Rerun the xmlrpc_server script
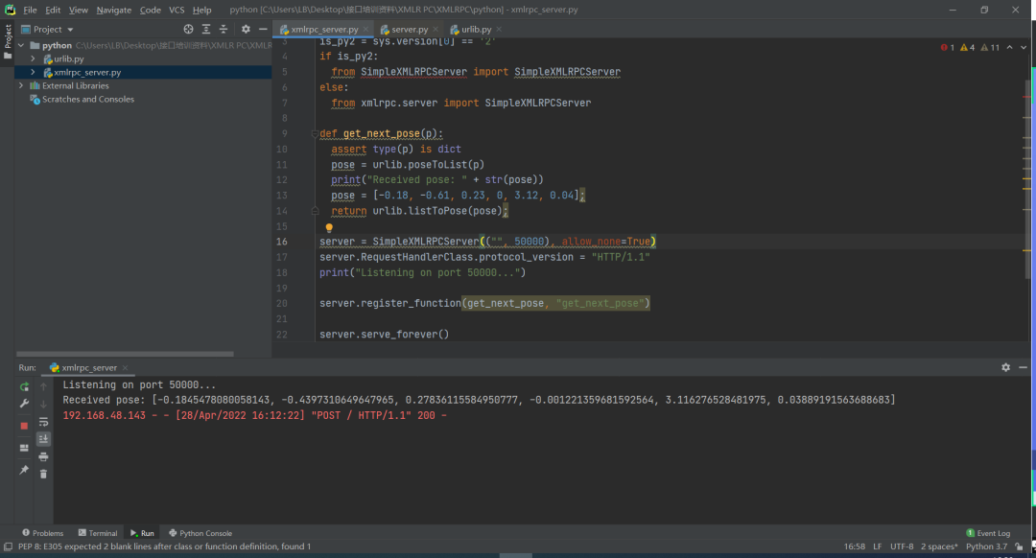Screen dimensions: 1036x558 pyautogui.click(x=24, y=386)
